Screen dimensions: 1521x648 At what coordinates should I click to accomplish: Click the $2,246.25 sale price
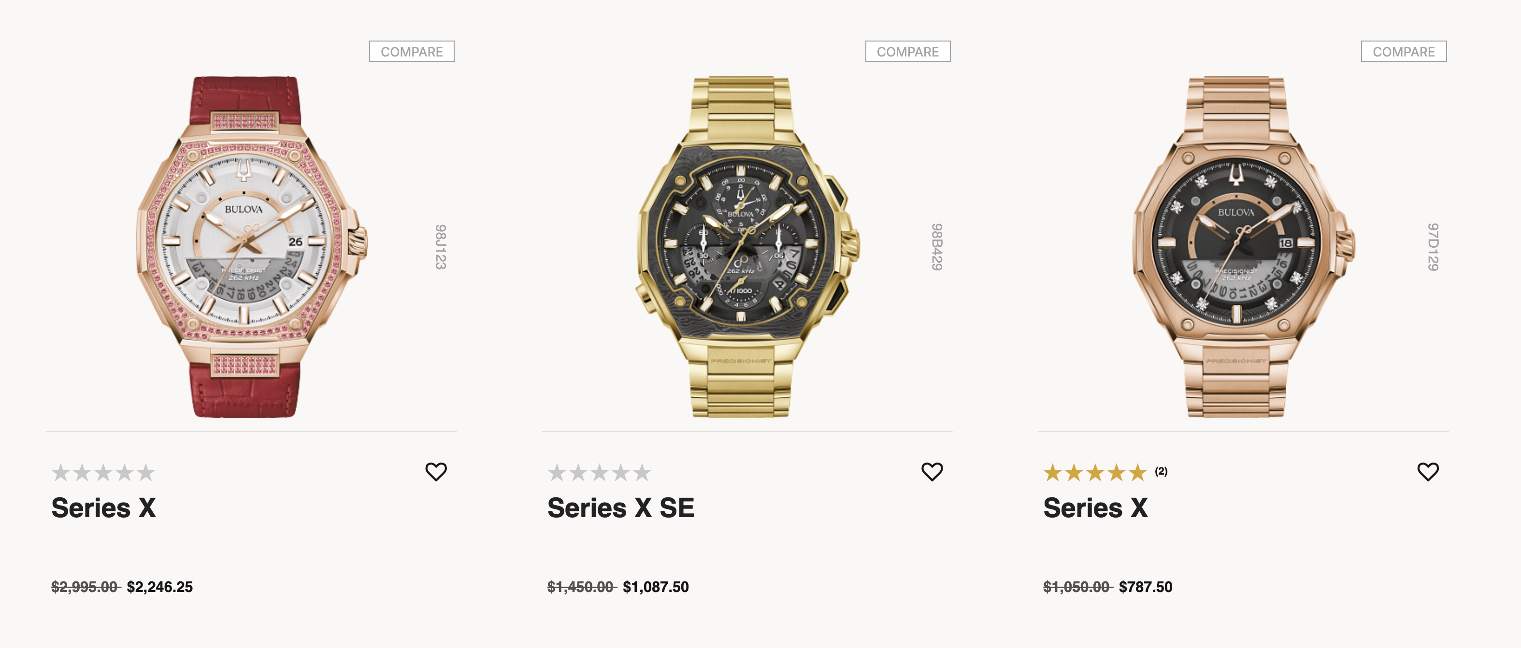(x=159, y=587)
